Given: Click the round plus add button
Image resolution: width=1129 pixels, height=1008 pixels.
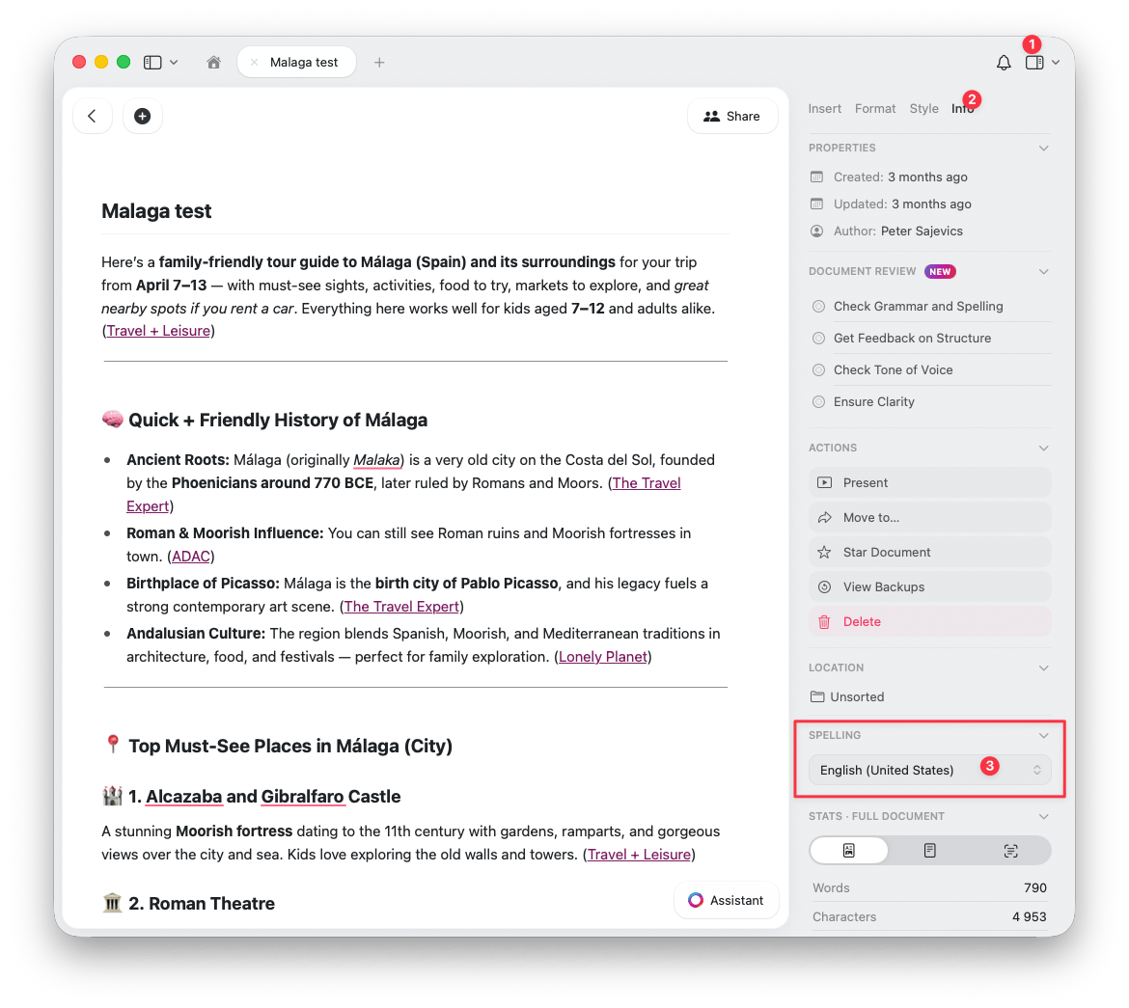Looking at the screenshot, I should point(143,116).
